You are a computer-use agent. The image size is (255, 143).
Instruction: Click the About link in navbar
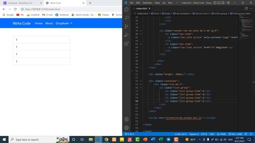coord(49,23)
